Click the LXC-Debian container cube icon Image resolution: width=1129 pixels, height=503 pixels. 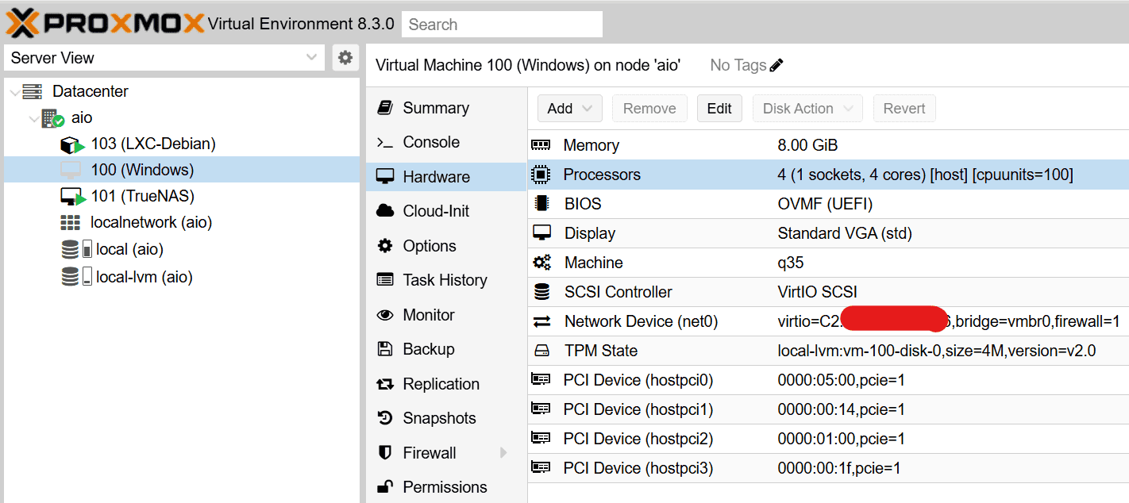pyautogui.click(x=72, y=144)
